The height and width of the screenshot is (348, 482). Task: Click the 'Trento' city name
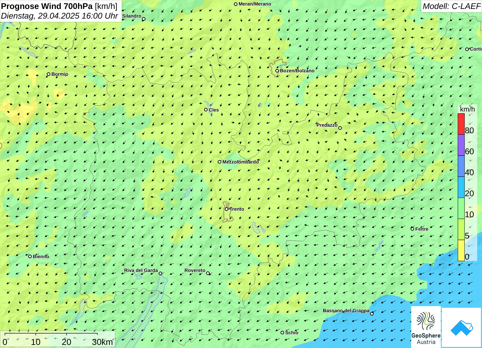[237, 209]
